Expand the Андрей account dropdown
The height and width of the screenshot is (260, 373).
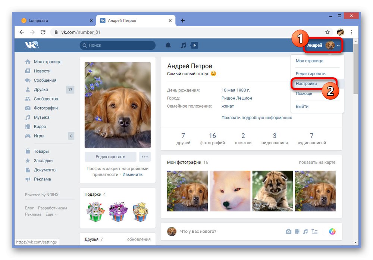click(x=323, y=45)
